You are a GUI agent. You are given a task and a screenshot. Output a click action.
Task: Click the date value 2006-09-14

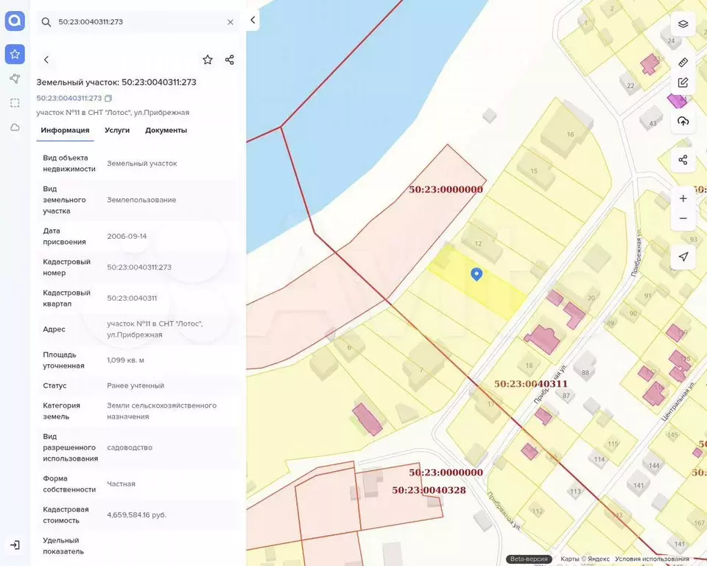pos(127,236)
